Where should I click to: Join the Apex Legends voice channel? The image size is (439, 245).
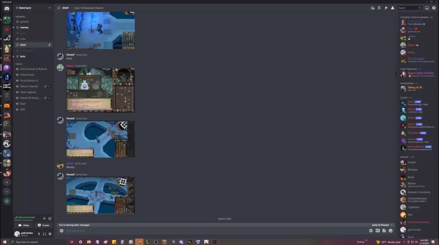click(33, 92)
